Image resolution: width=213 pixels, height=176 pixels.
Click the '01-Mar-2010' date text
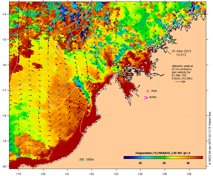(182, 51)
